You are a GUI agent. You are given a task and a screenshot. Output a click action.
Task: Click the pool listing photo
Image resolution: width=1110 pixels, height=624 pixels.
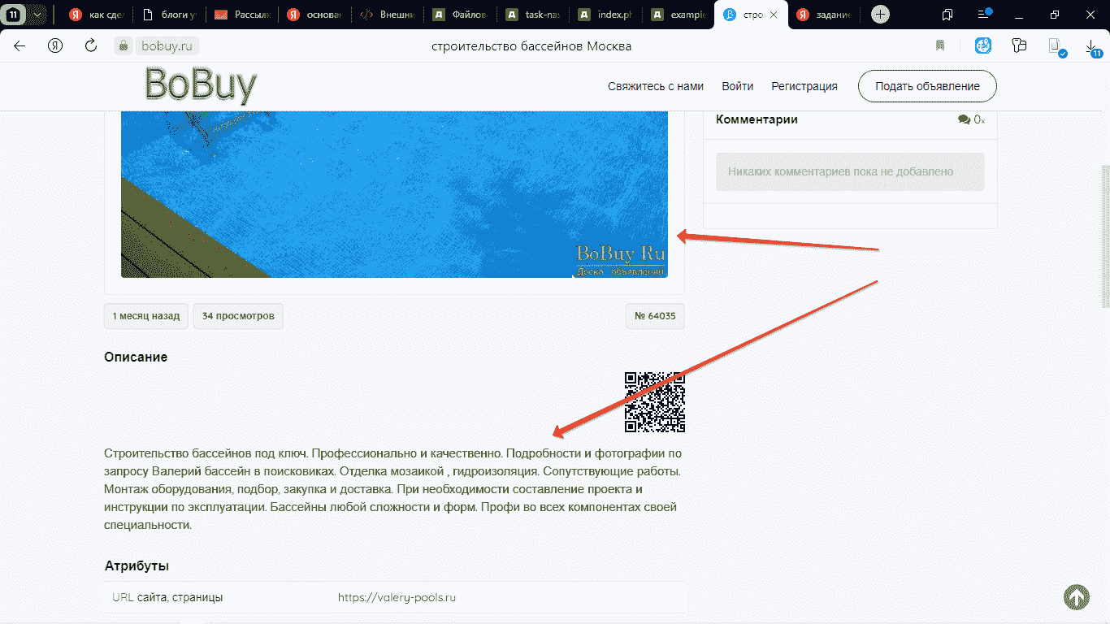[394, 195]
